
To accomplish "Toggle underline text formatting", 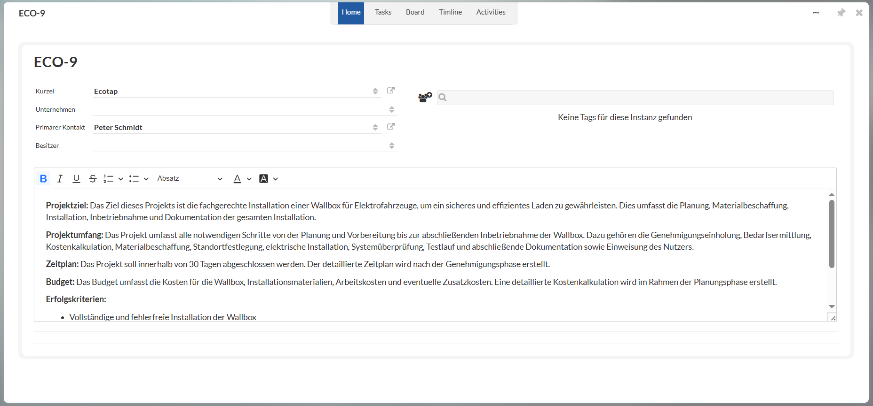I will tap(76, 179).
